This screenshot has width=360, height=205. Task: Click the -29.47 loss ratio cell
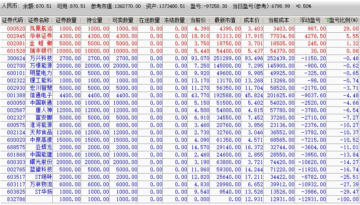(349, 192)
